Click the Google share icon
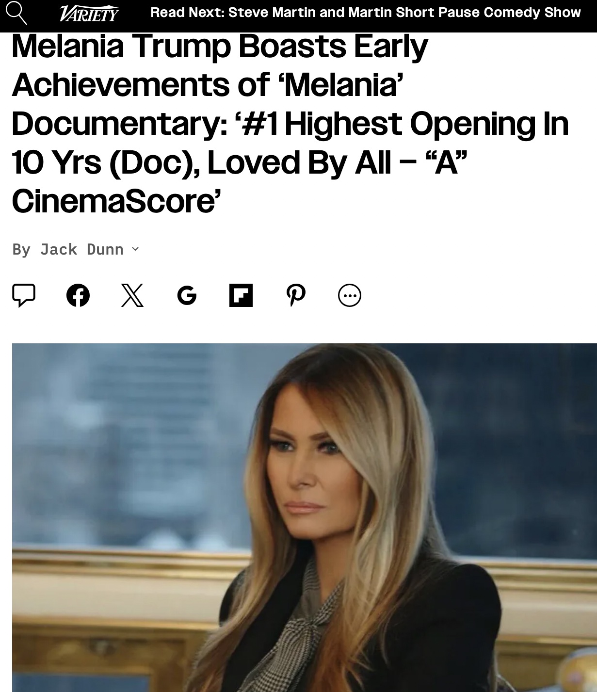This screenshot has height=692, width=597. point(187,295)
